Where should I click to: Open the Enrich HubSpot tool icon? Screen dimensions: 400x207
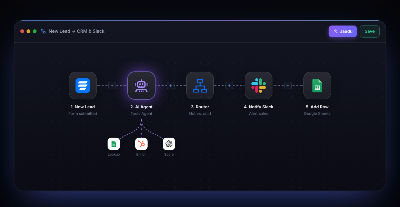[141, 144]
